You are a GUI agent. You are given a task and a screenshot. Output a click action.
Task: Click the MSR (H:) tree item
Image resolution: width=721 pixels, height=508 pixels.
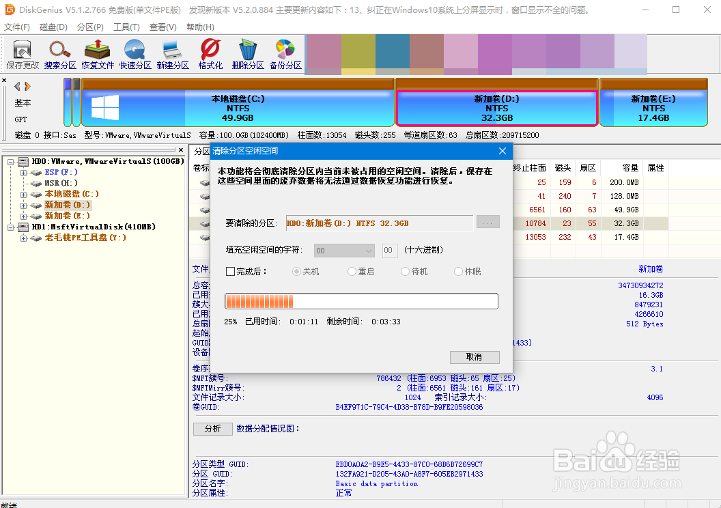[x=61, y=183]
